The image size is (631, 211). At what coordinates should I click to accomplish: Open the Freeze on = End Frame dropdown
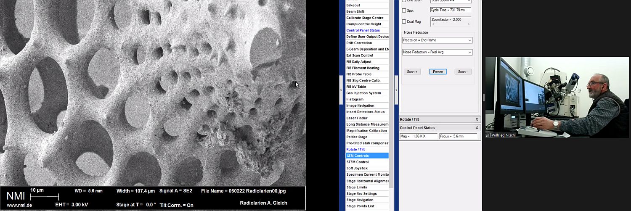(437, 40)
